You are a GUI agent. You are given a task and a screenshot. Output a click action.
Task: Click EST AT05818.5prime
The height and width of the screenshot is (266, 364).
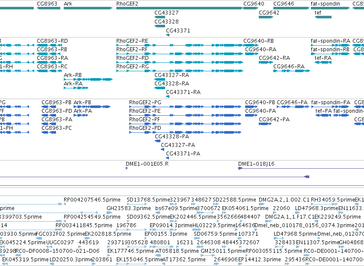177,251
